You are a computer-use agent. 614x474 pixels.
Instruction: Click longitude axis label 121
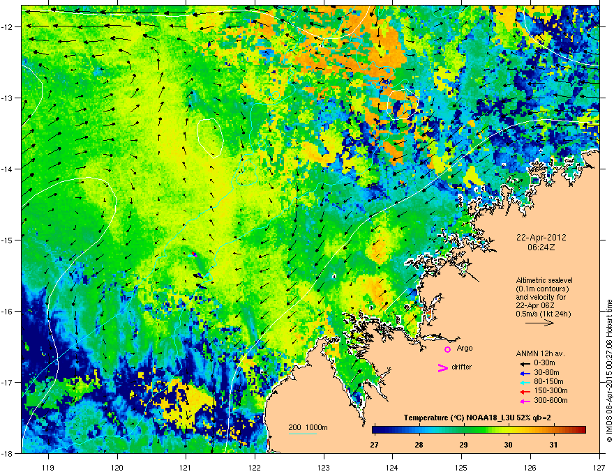pos(186,468)
